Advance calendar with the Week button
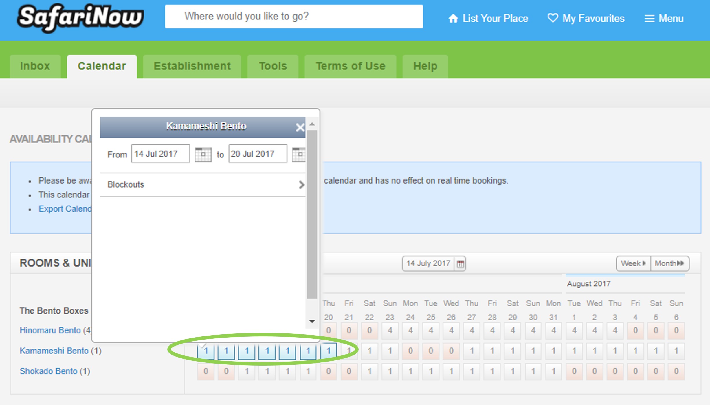The height and width of the screenshot is (405, 710). pyautogui.click(x=633, y=263)
